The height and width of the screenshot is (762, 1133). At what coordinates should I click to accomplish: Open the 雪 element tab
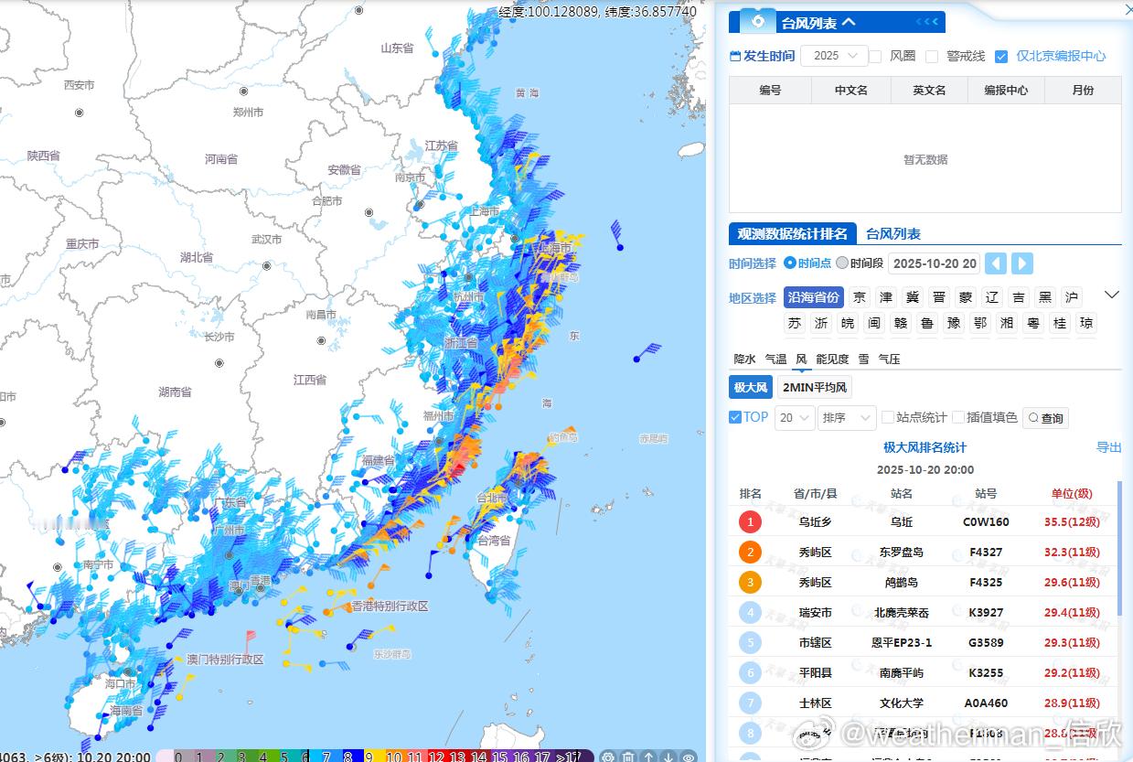[863, 360]
